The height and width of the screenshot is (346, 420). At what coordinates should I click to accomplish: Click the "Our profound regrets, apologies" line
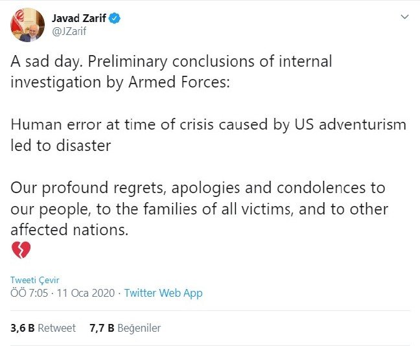tap(130, 188)
